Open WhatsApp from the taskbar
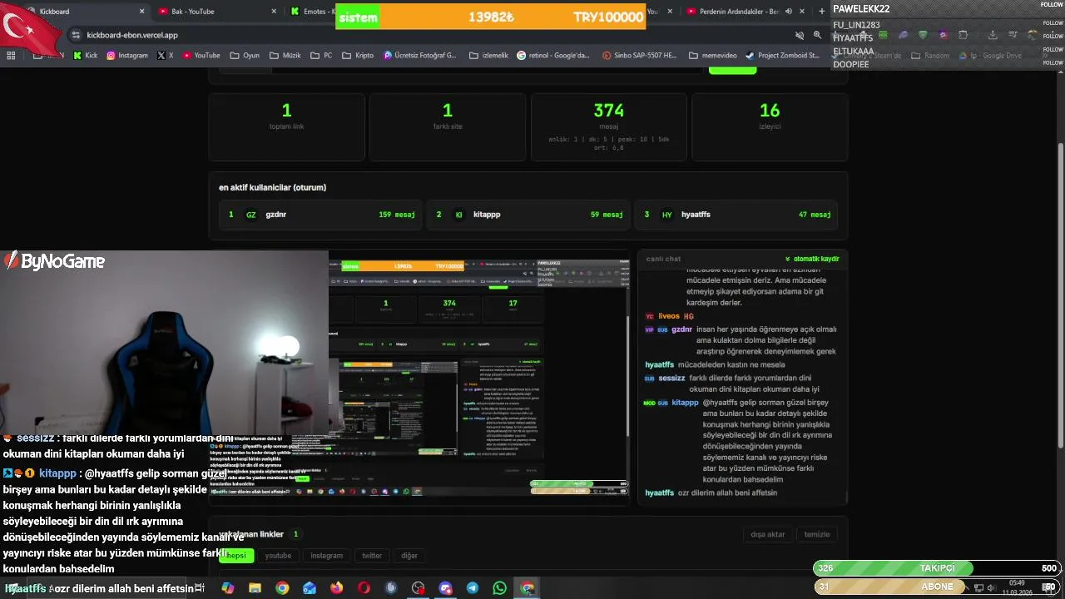This screenshot has height=599, width=1065. pos(499,588)
